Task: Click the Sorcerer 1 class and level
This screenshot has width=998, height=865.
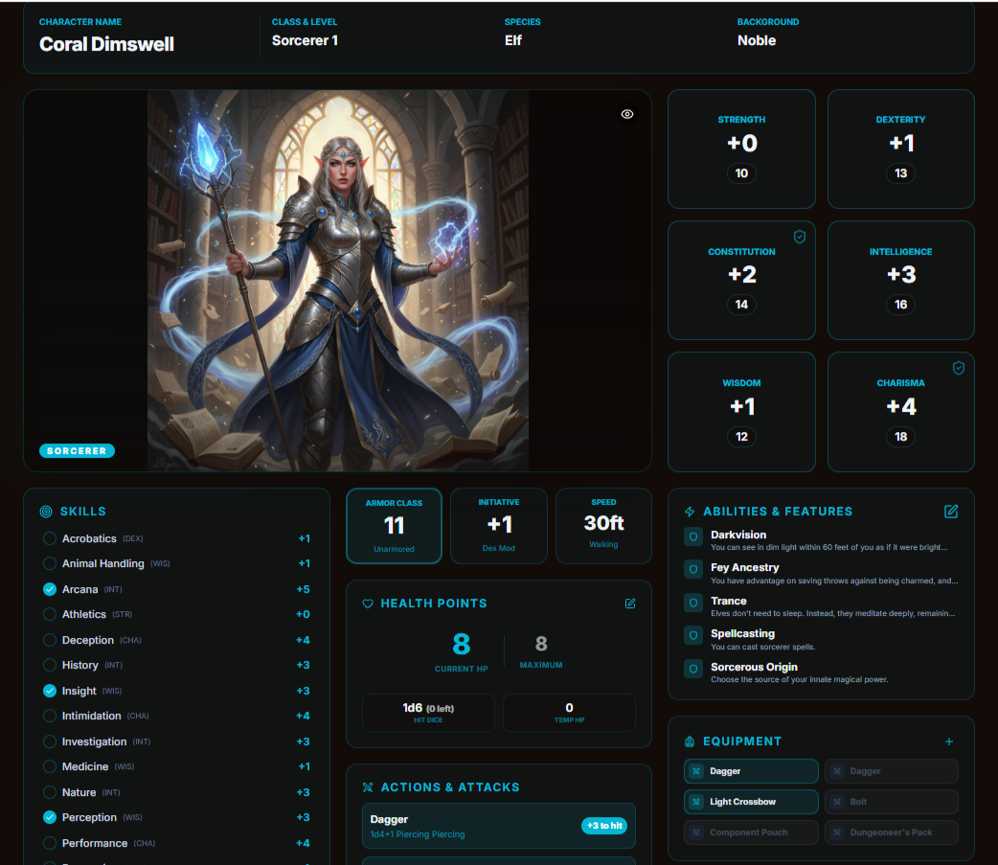Action: pos(305,41)
